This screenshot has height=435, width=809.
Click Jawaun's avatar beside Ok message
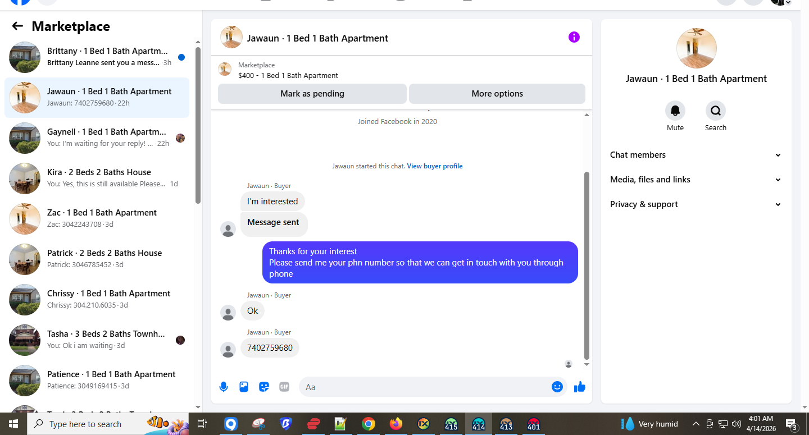(228, 313)
